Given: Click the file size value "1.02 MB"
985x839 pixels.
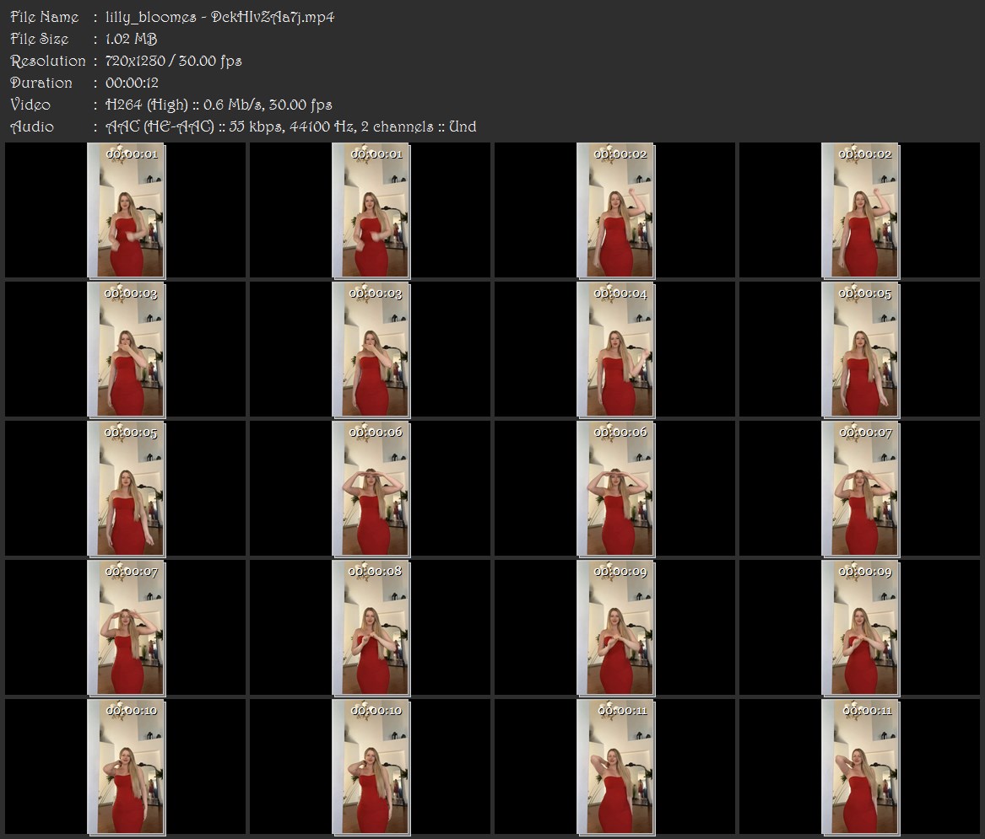Looking at the screenshot, I should (x=132, y=39).
